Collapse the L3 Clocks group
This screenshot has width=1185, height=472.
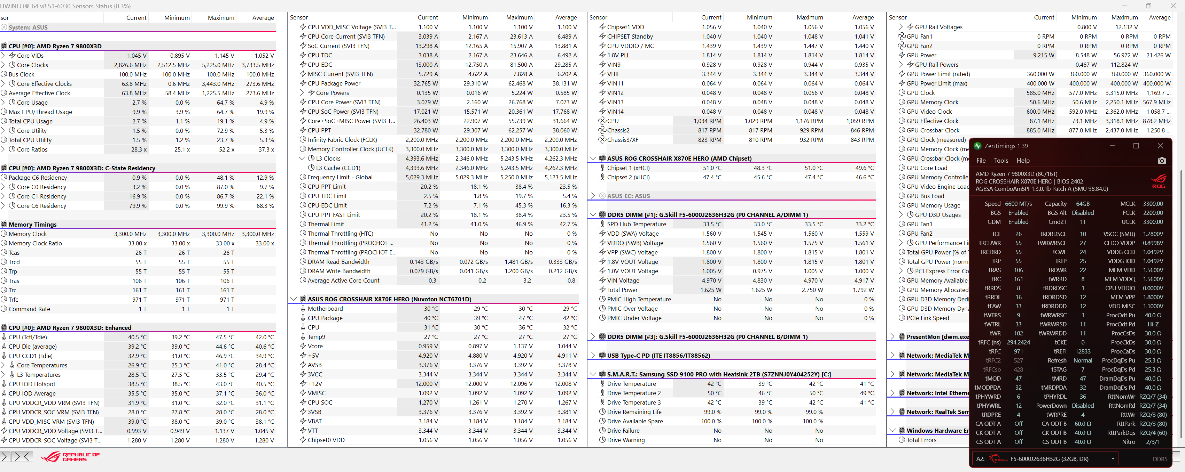point(302,158)
